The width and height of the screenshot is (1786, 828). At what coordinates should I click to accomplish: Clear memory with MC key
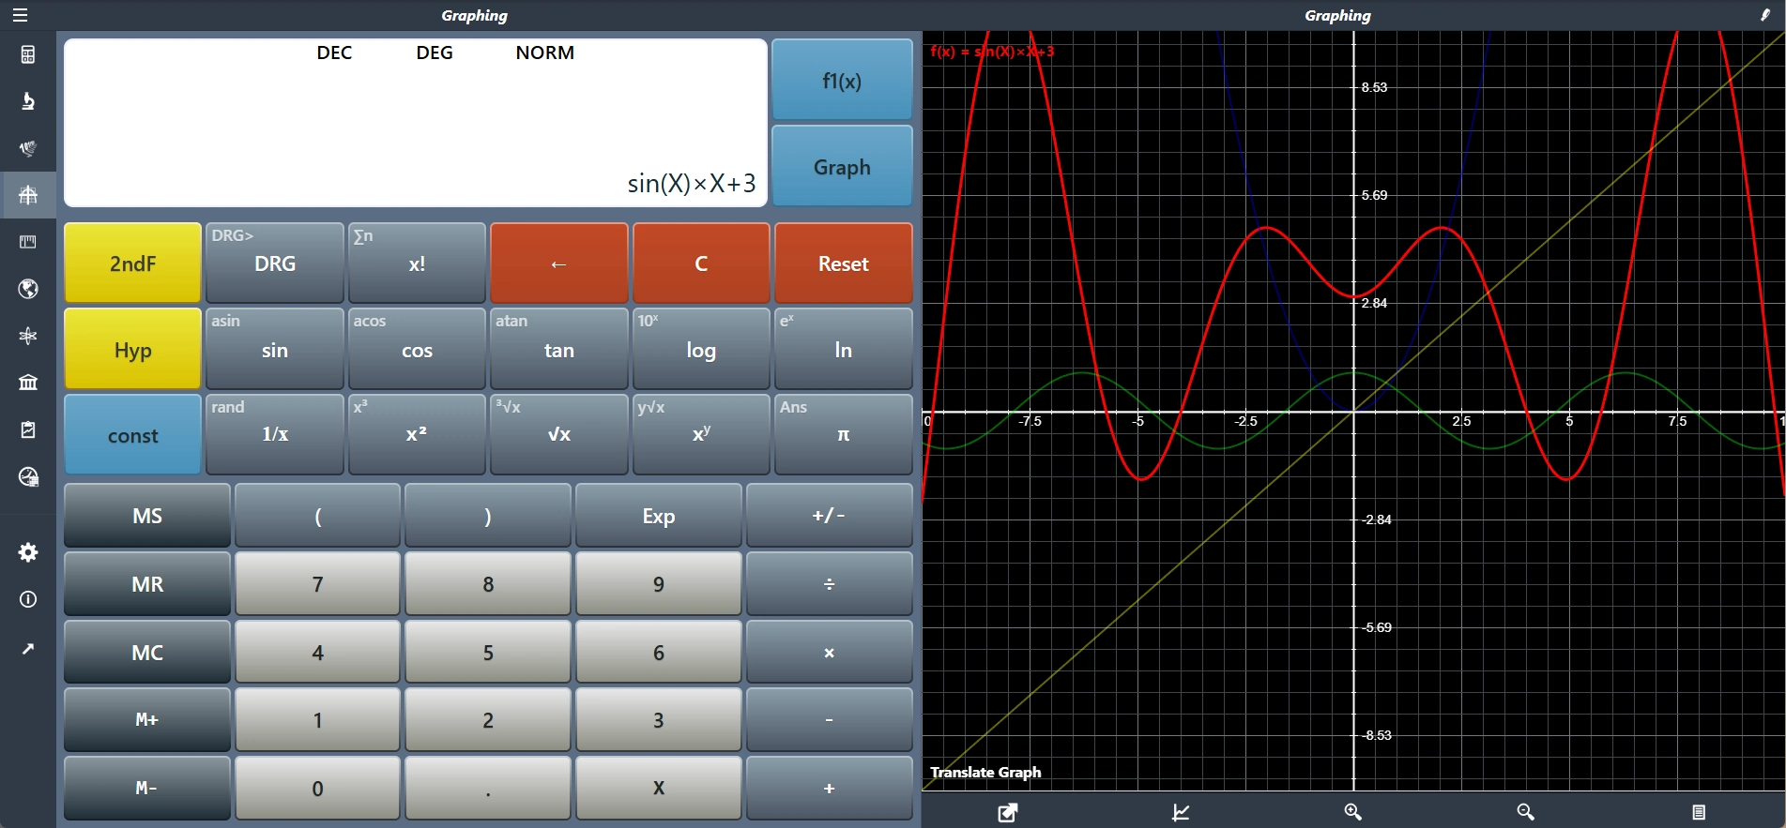[x=147, y=652]
